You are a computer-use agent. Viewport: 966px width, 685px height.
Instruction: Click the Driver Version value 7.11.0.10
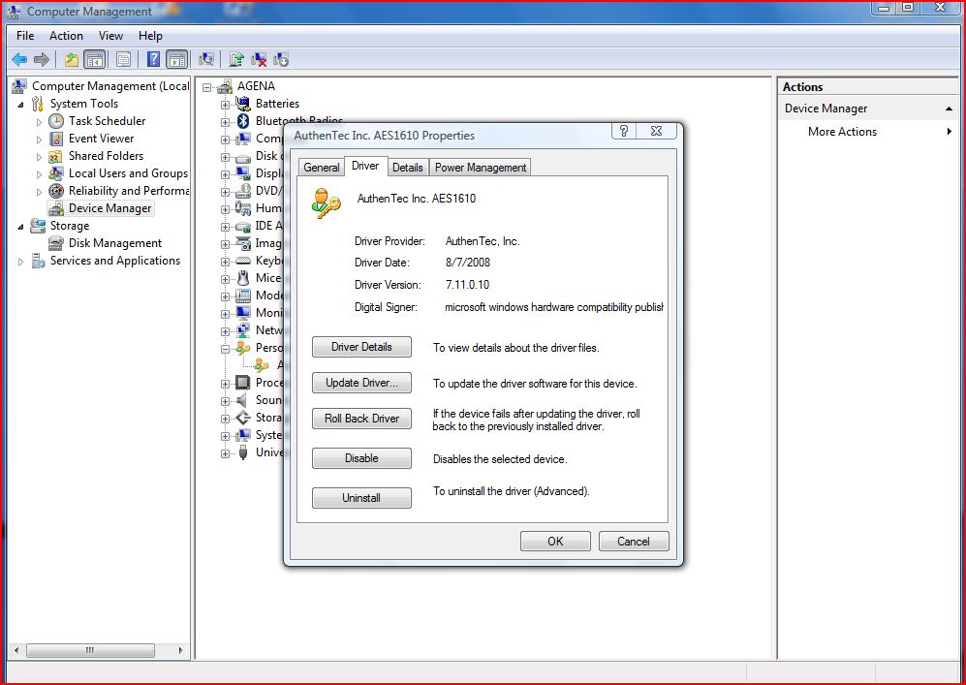467,285
